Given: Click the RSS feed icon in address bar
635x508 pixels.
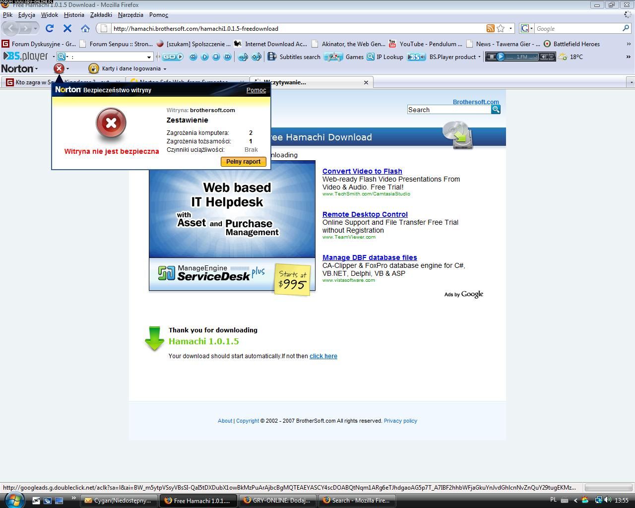Looking at the screenshot, I should [x=490, y=29].
